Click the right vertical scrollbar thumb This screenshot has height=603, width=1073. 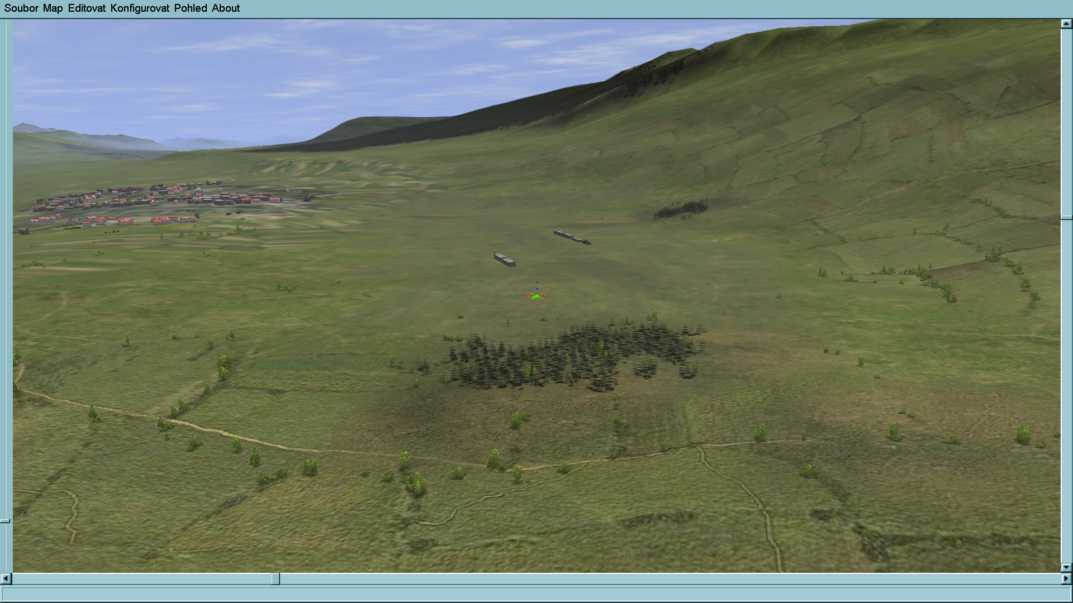(x=1066, y=217)
